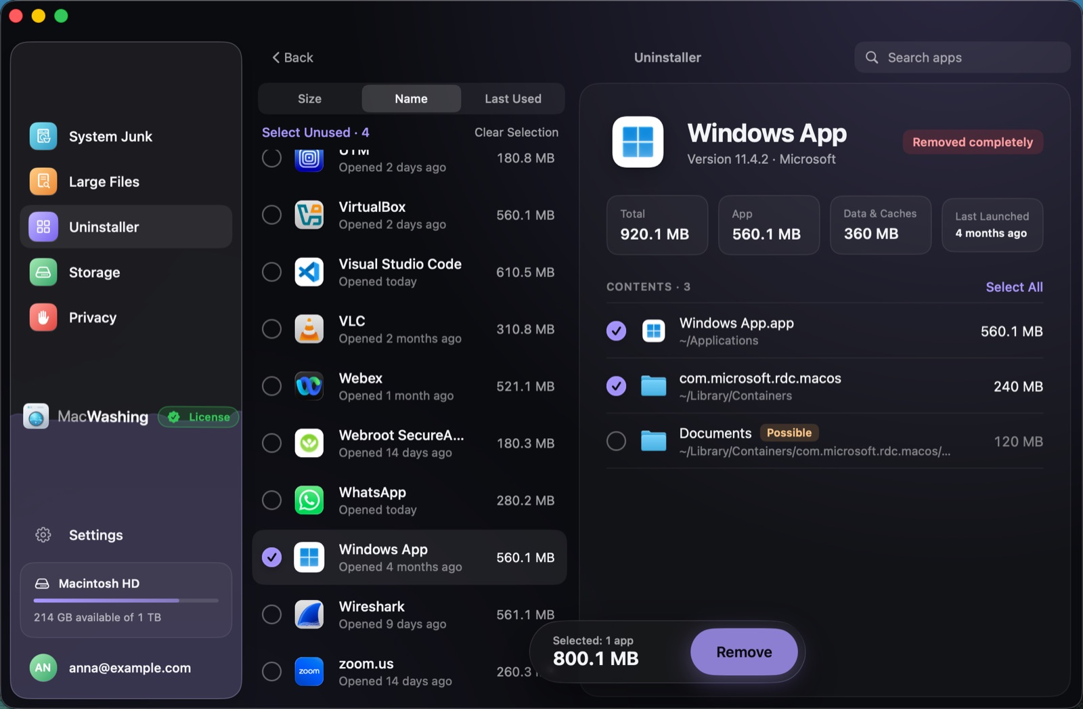Open System Junk icon in sidebar
This screenshot has height=709, width=1083.
click(x=43, y=136)
